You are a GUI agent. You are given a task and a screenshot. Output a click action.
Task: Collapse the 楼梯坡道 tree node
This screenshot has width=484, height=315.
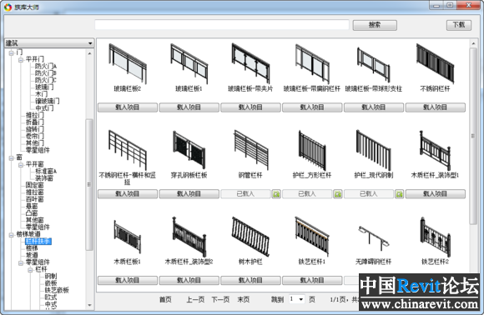[x=11, y=235]
